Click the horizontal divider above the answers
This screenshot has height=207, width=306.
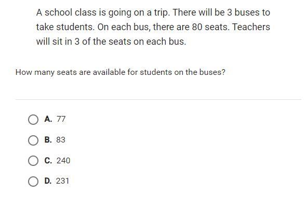(x=158, y=99)
